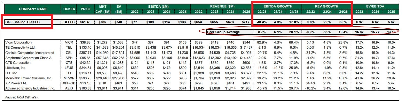Click peer average EV/EBITDA 16.8x
Image resolution: width=402 pixels, height=104 pixels.
[x=359, y=32]
